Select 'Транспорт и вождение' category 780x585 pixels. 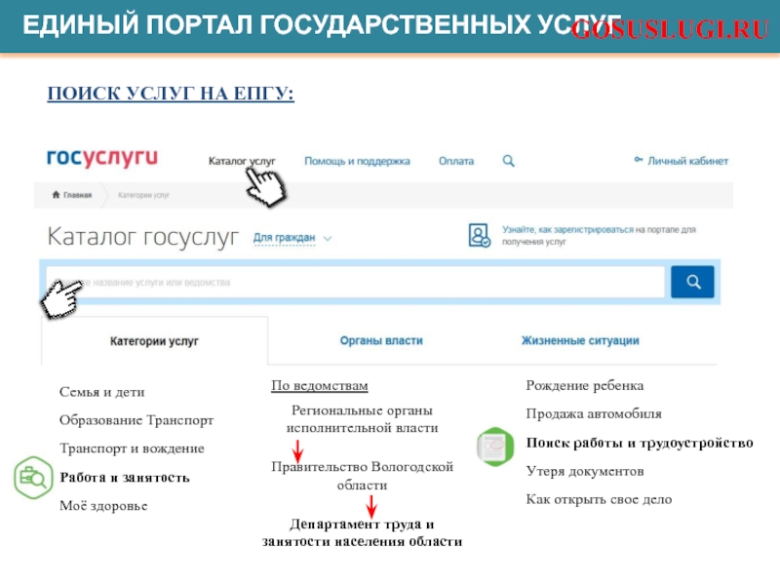[132, 448]
